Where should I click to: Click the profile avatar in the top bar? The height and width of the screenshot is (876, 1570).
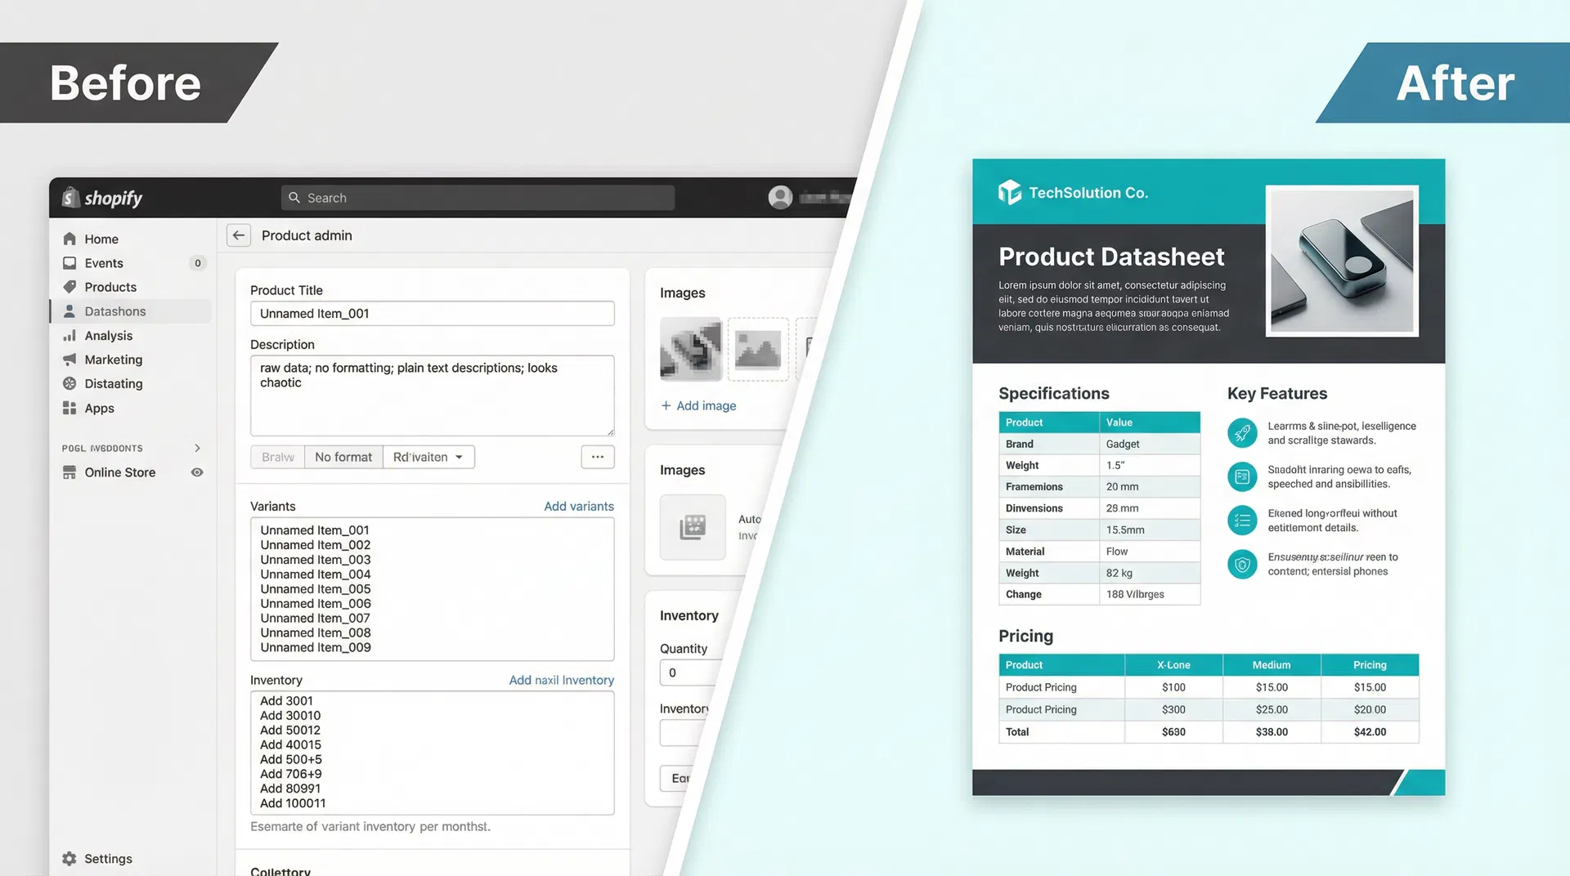779,197
